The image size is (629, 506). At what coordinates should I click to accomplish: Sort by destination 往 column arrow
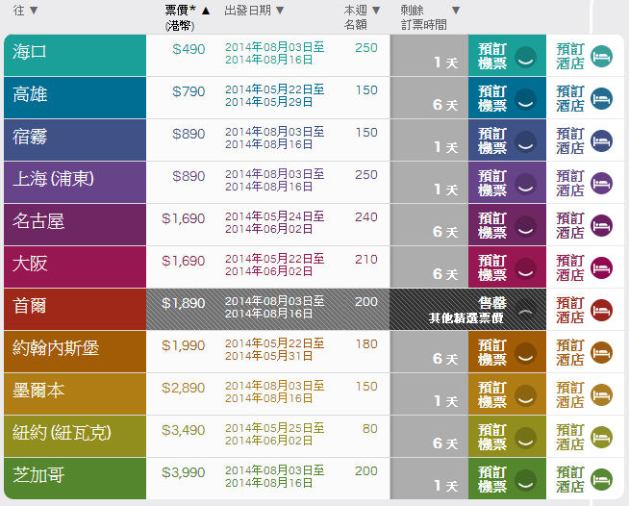coord(34,11)
